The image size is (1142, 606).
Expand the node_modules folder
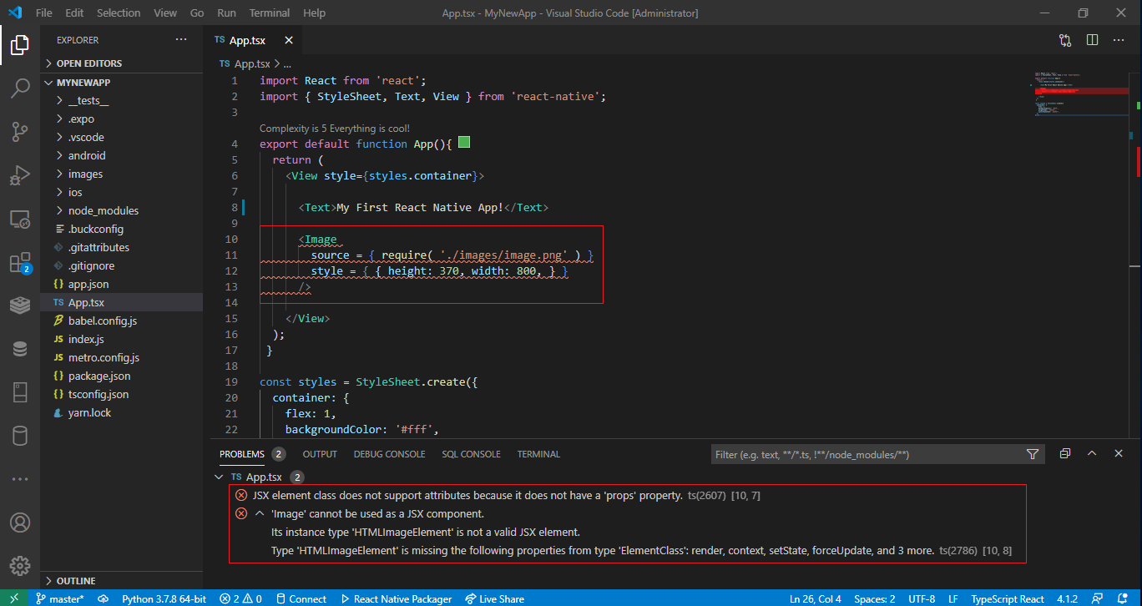104,210
